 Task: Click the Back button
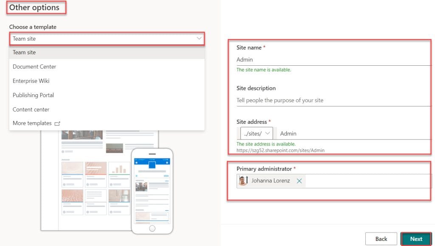[381, 239]
